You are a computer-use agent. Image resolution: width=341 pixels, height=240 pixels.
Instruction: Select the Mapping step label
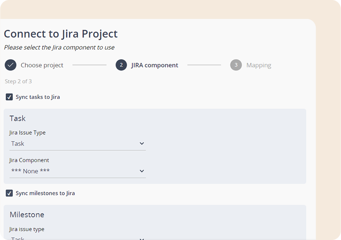(x=259, y=65)
